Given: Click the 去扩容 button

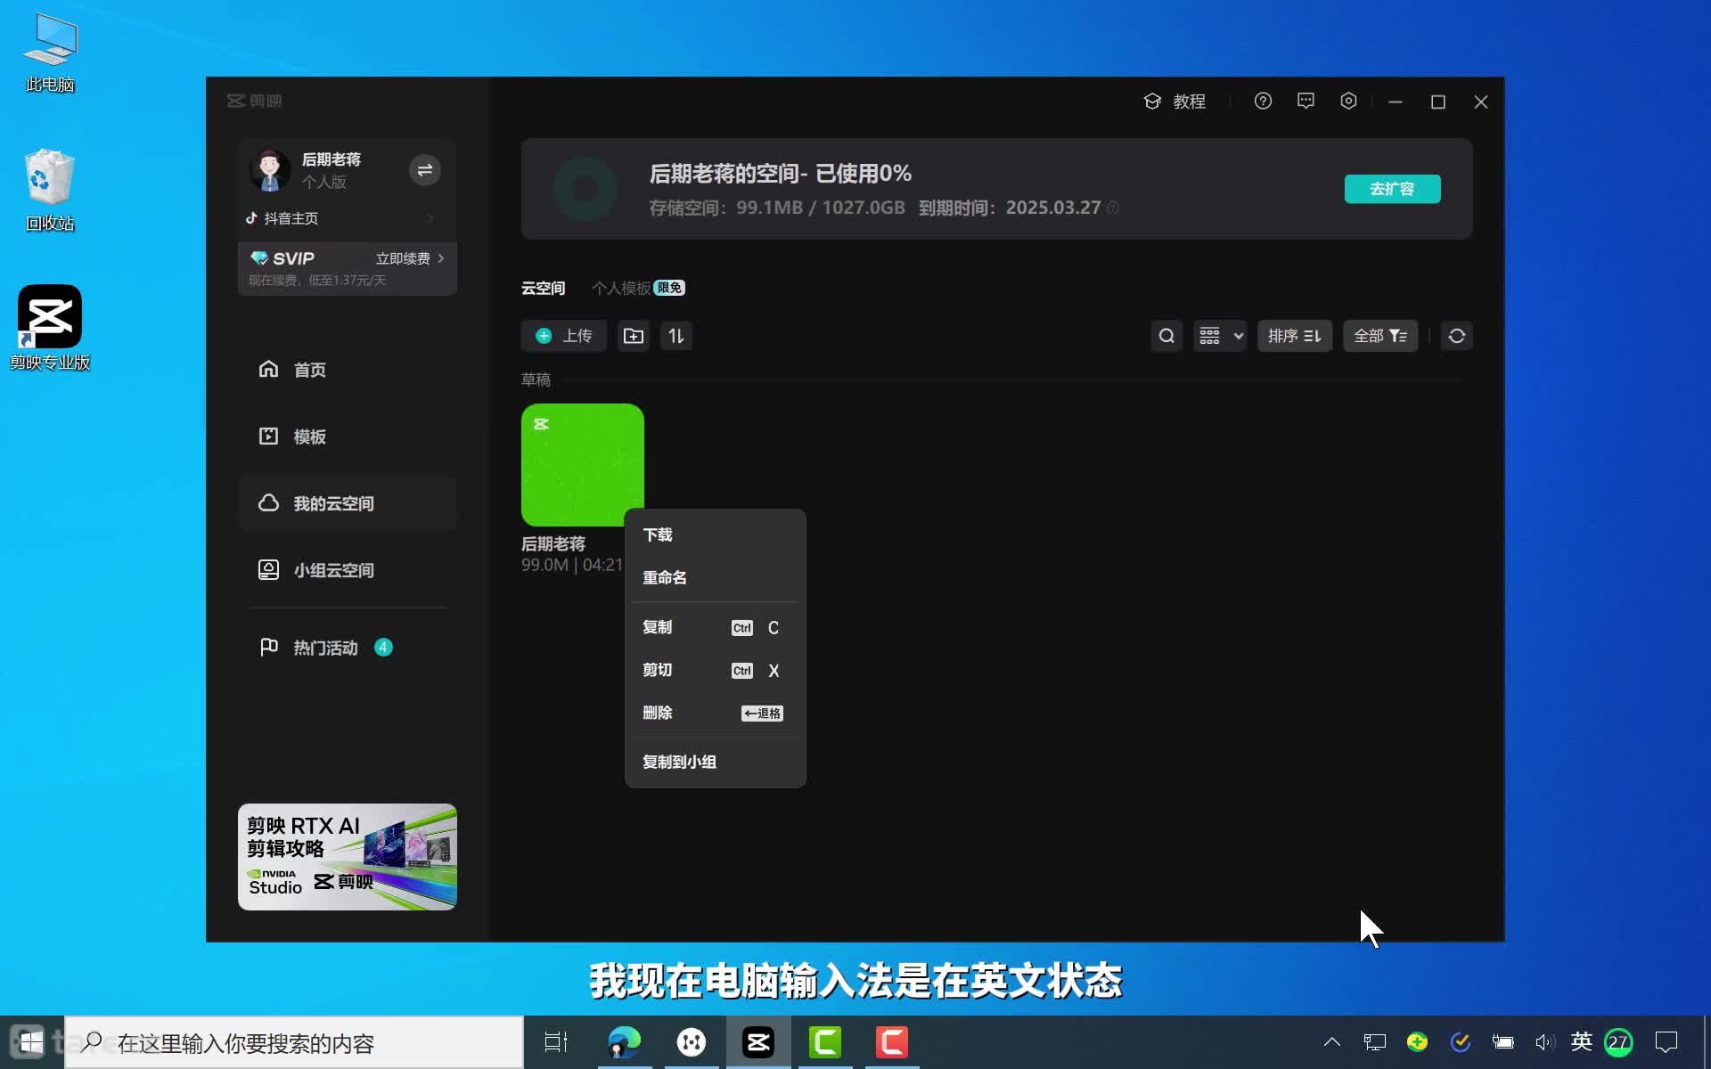Looking at the screenshot, I should 1392,189.
